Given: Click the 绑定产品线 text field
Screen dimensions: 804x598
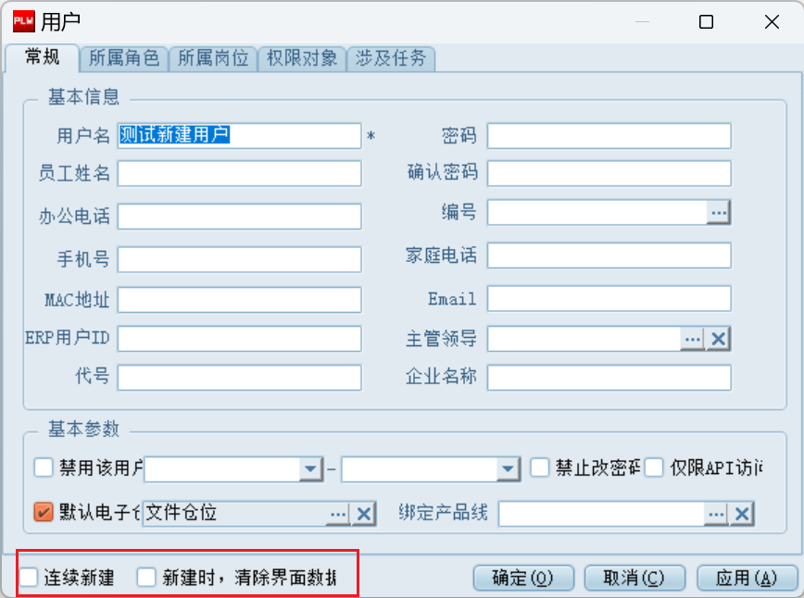Looking at the screenshot, I should pyautogui.click(x=601, y=514).
